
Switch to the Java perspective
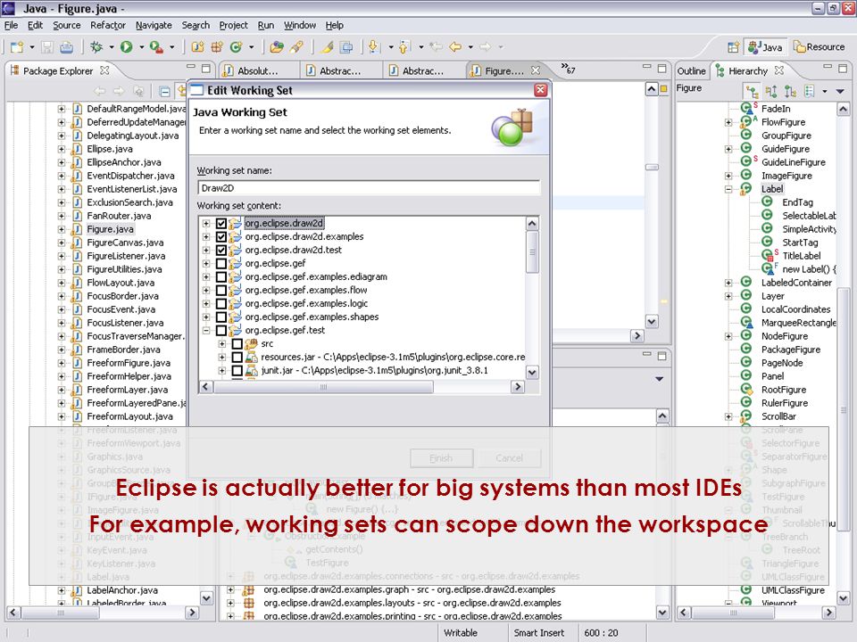click(766, 47)
